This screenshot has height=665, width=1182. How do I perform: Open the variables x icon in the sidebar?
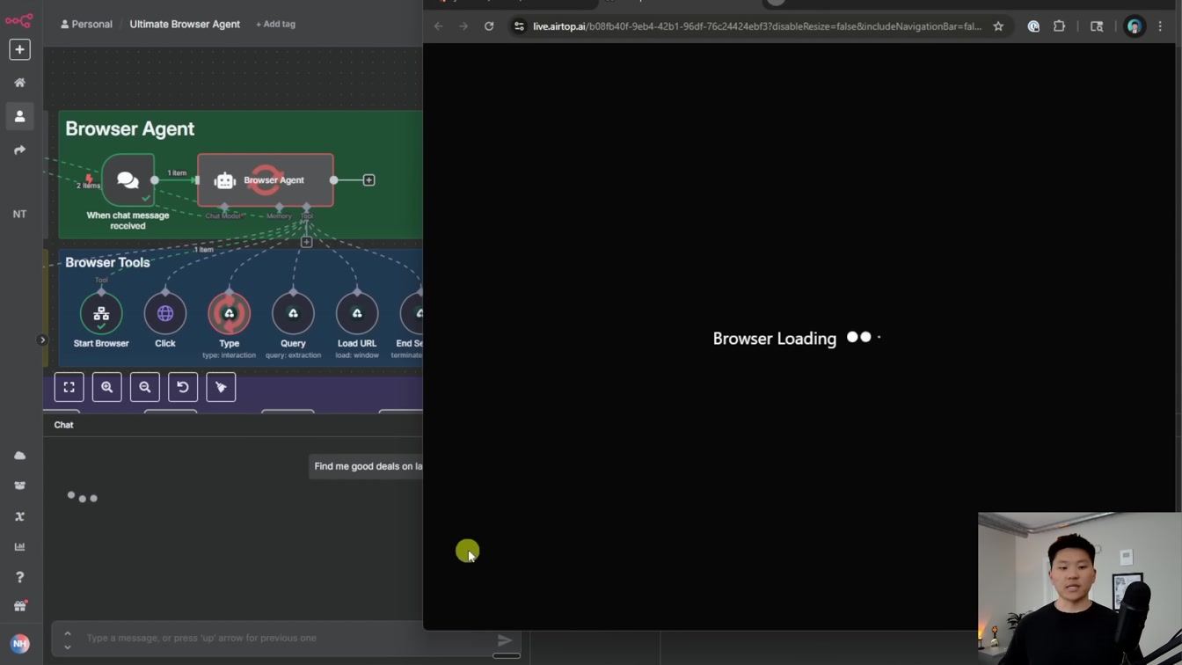[19, 516]
